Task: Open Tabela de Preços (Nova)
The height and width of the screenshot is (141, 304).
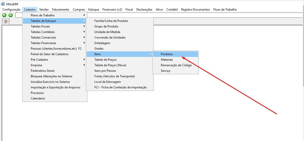Action: (110, 65)
